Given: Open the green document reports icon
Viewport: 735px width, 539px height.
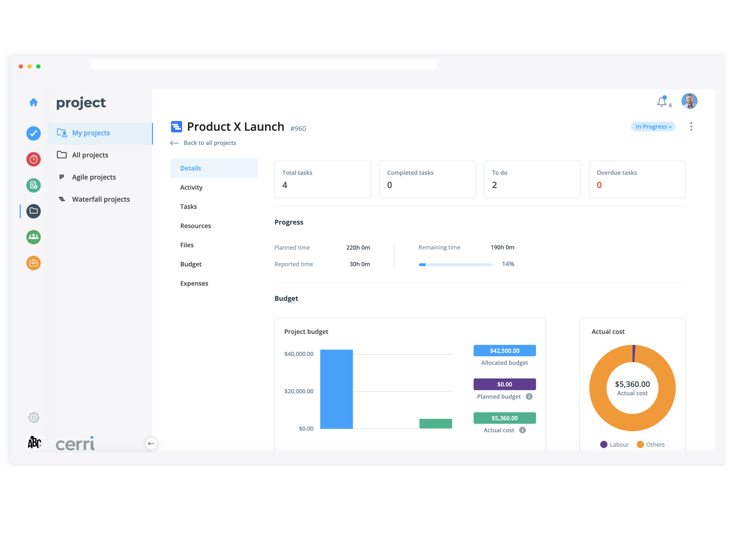Looking at the screenshot, I should pyautogui.click(x=33, y=185).
